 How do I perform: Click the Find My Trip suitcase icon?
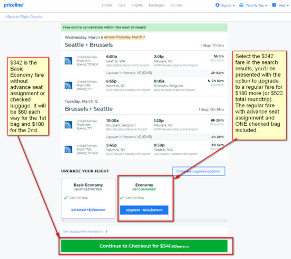pos(241,5)
